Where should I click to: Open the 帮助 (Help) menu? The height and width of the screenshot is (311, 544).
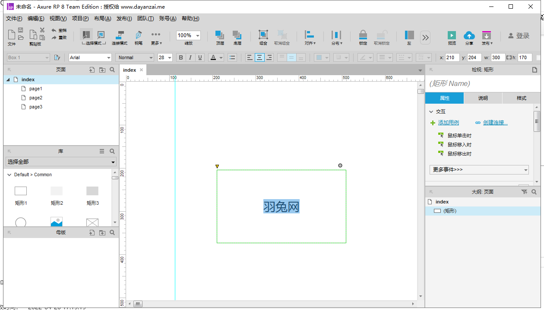190,19
